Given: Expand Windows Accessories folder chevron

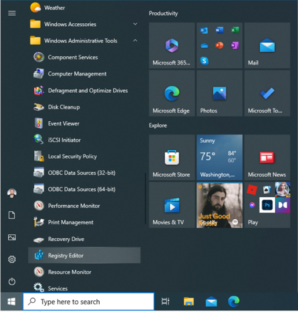Looking at the screenshot, I should 135,24.
